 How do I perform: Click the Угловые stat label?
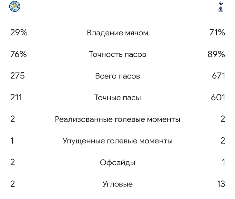117,184
